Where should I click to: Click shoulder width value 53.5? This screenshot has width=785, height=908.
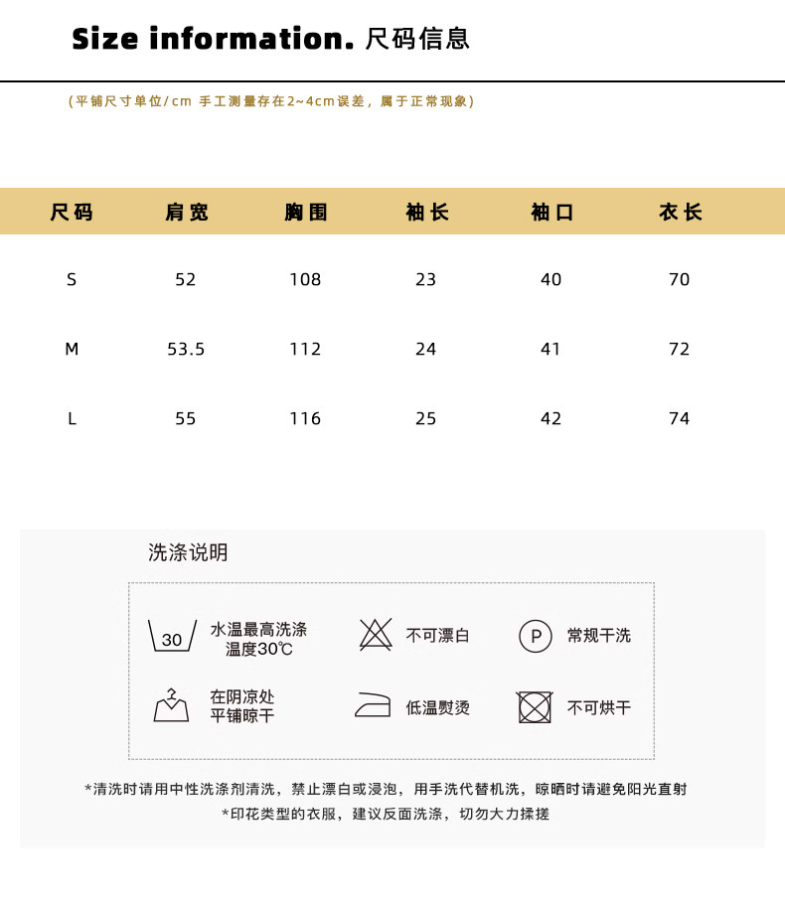186,349
